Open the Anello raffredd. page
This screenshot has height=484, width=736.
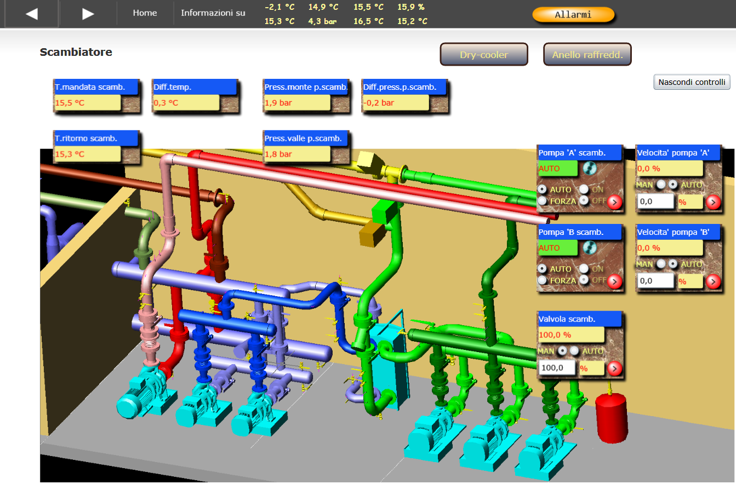[x=587, y=55]
